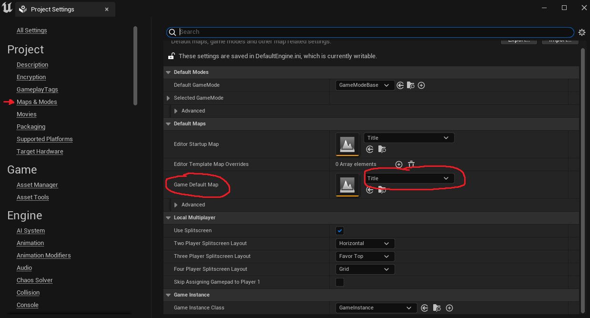The width and height of the screenshot is (590, 318).
Task: Click the left sidebar scrollbar
Action: [135, 66]
